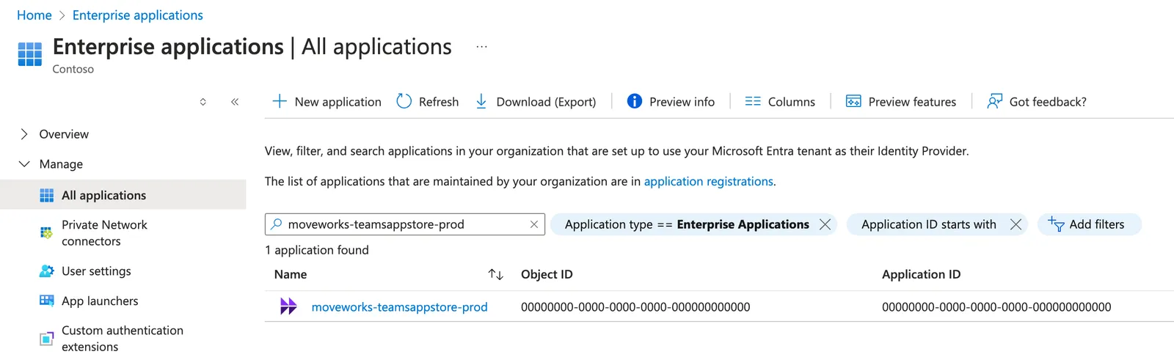Image resolution: width=1174 pixels, height=357 pixels.
Task: Open the Home breadcrumb link
Action: (x=34, y=15)
